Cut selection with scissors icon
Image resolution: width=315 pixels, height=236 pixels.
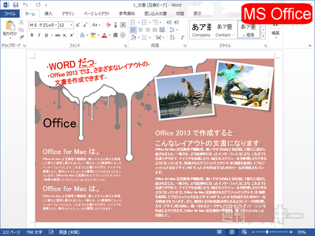pyautogui.click(x=21, y=22)
